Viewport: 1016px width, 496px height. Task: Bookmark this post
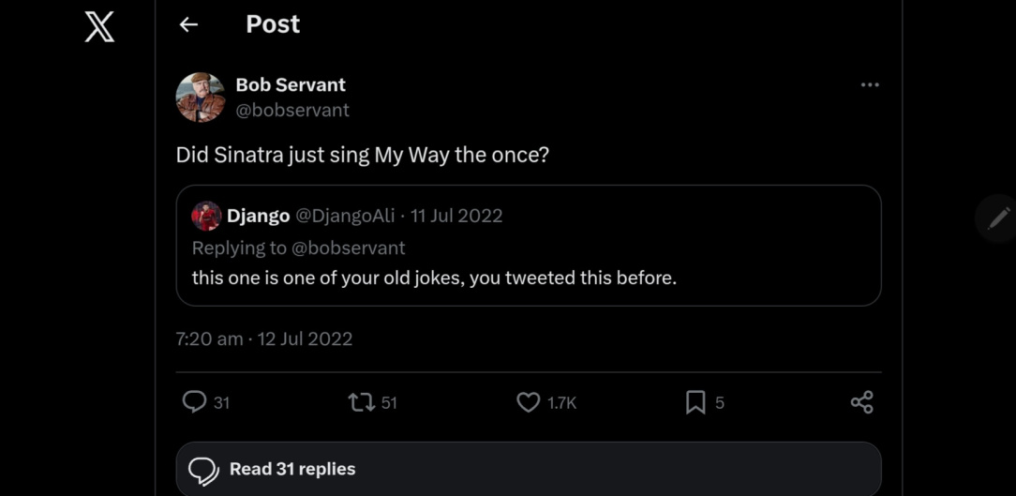click(695, 402)
